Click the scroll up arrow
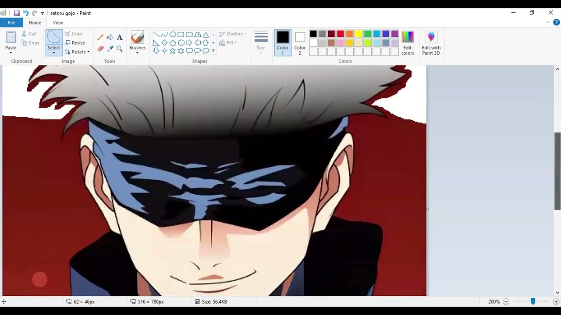 pos(557,69)
